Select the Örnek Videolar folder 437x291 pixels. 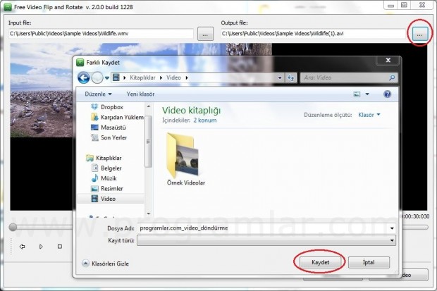point(186,160)
